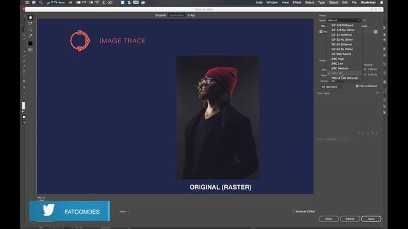Viewport: 408px width, 229px height.
Task: Select the Hand tool in Save for Web
Action: tap(31, 18)
